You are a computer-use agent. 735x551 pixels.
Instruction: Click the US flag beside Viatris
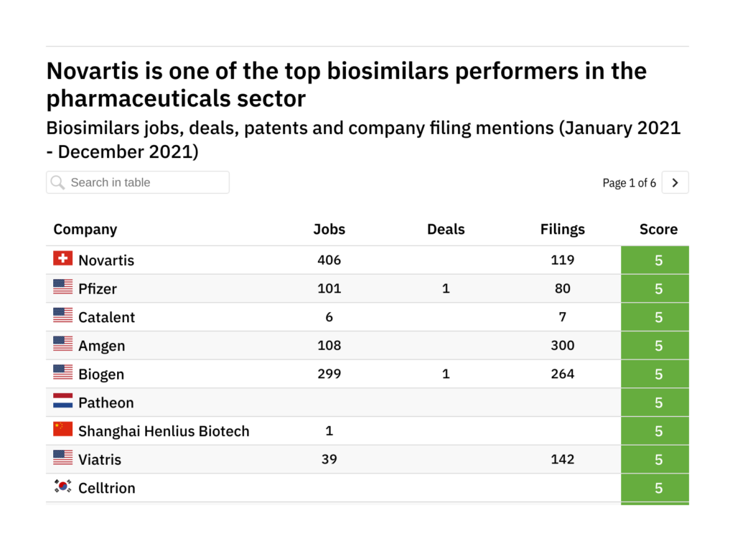tap(63, 458)
